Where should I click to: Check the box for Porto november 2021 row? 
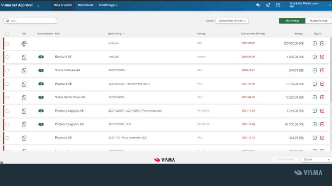coord(7,138)
